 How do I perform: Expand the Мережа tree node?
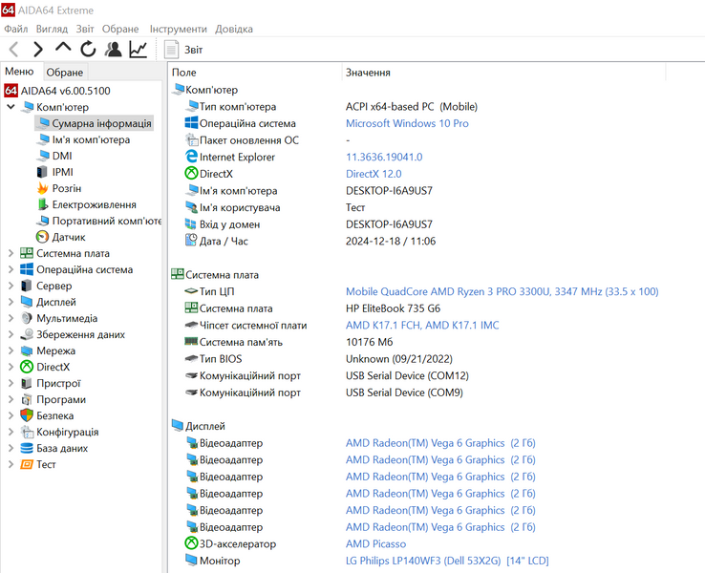(11, 350)
